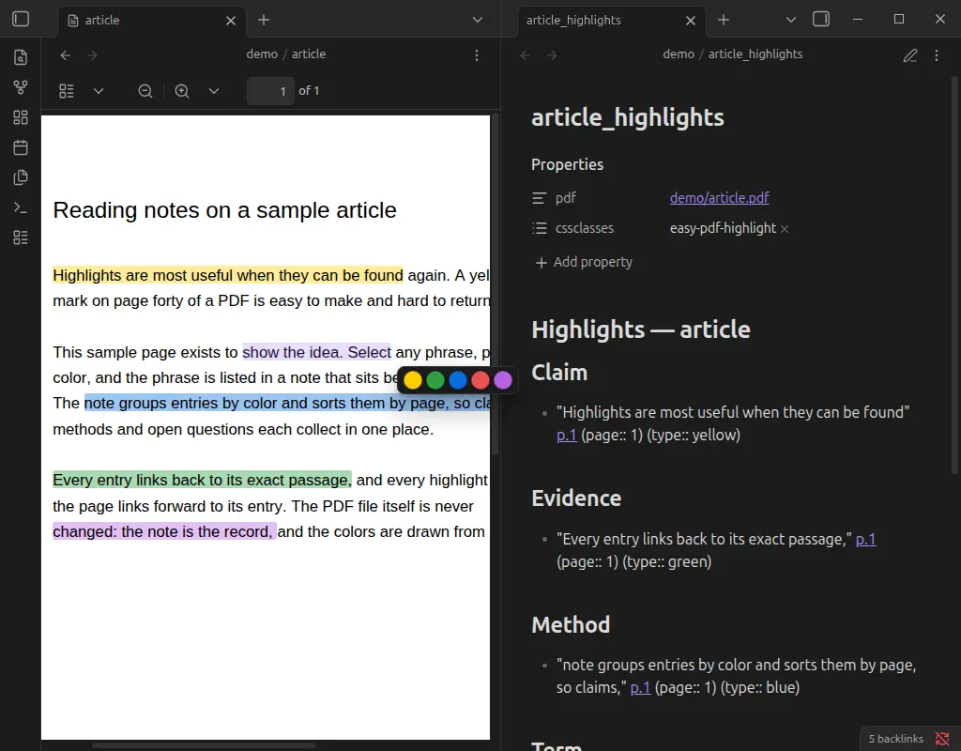This screenshot has height=751, width=961.
Task: Click PDF page number field
Action: click(x=270, y=91)
